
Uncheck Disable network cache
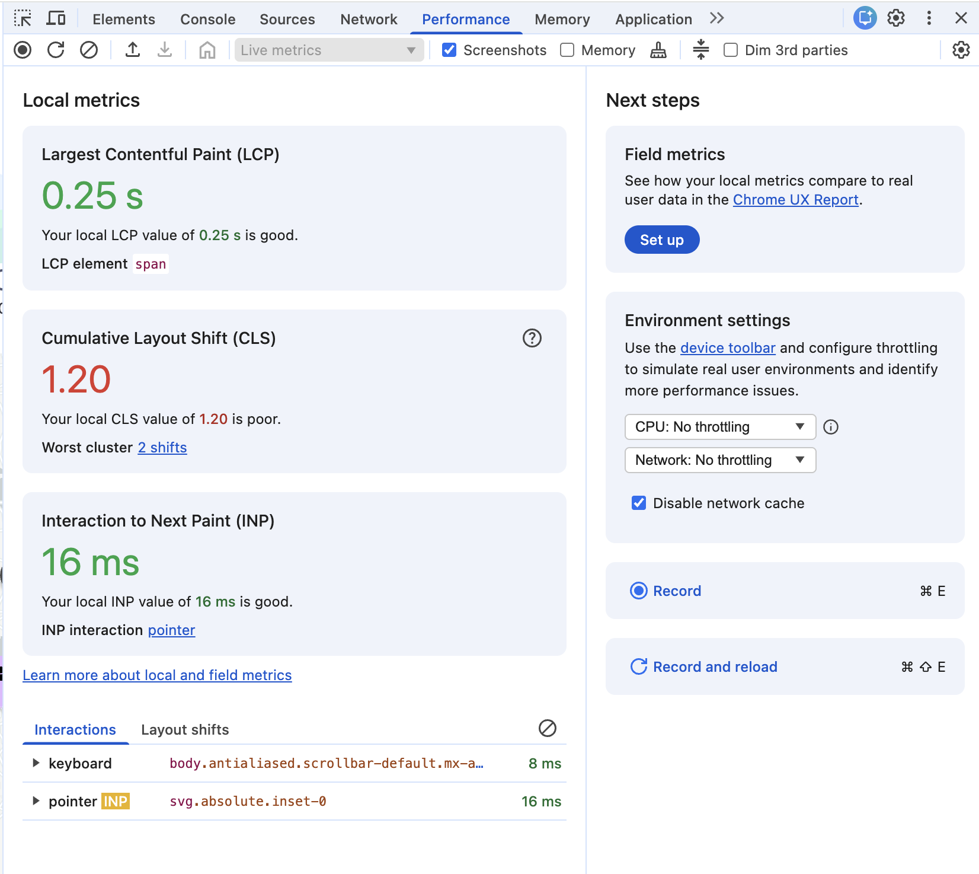pyautogui.click(x=639, y=503)
